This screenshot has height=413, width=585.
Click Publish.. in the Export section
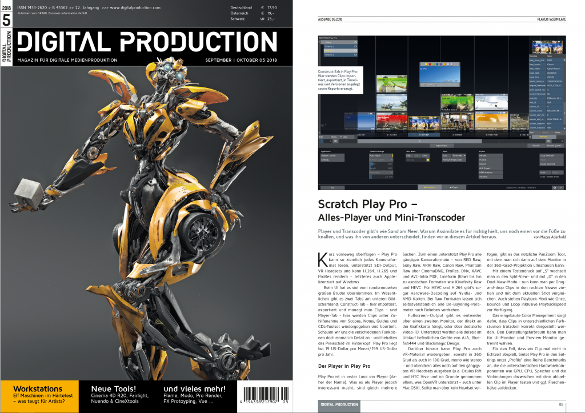pyautogui.click(x=490, y=160)
